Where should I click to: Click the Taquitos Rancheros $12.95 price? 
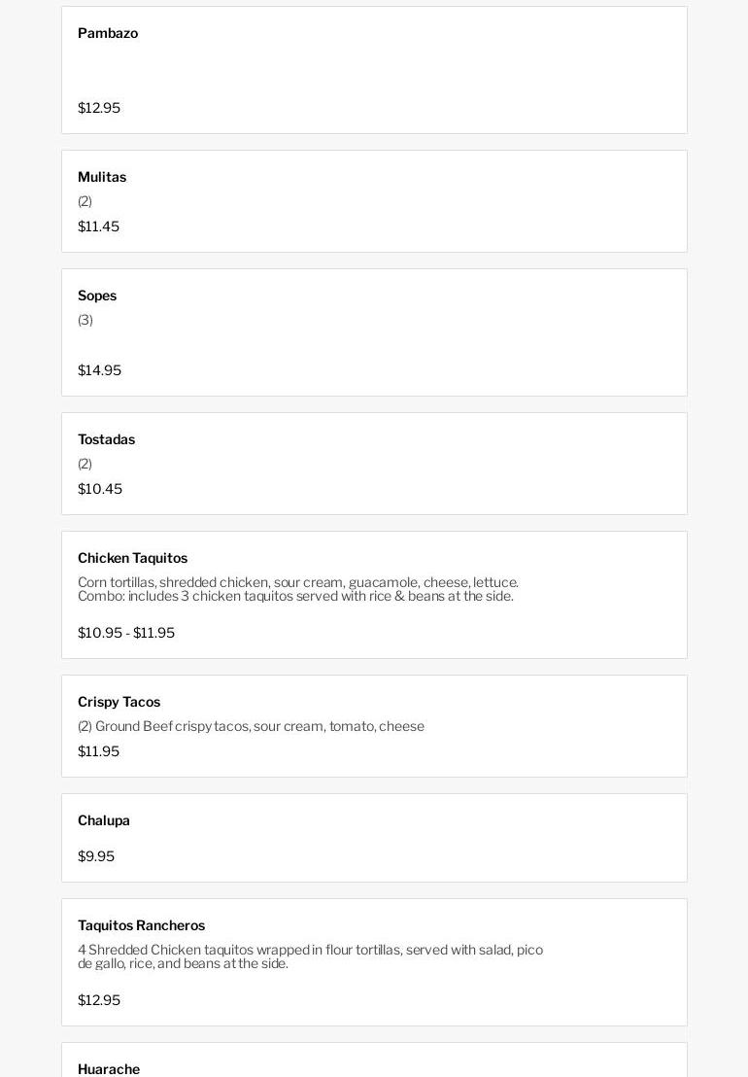pos(99,1000)
